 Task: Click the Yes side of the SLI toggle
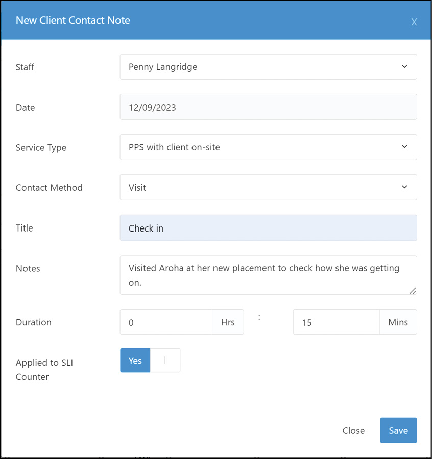tap(135, 360)
